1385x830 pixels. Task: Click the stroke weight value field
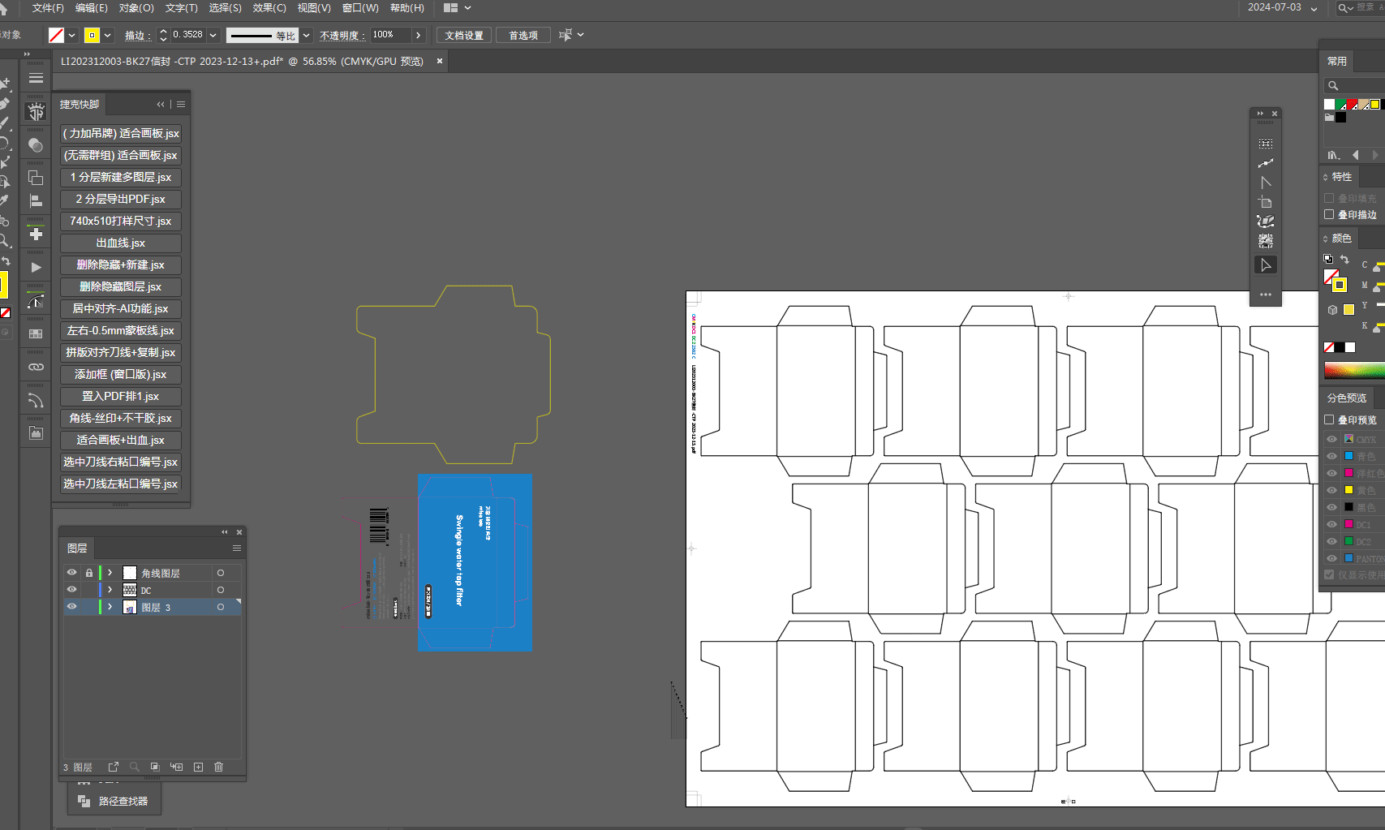coord(188,35)
